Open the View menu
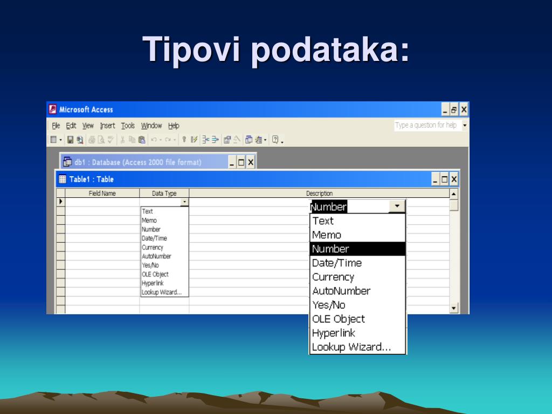The image size is (552, 414). tap(88, 126)
